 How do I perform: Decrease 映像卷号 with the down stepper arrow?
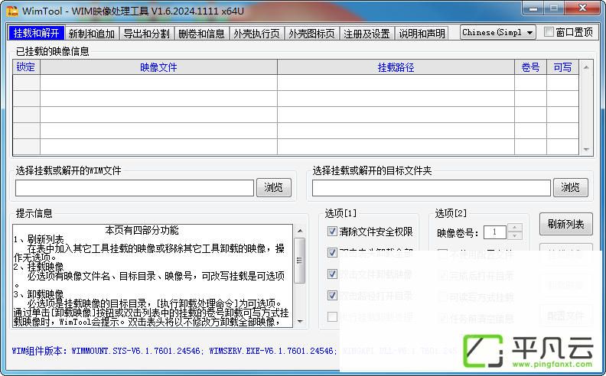[x=514, y=236]
